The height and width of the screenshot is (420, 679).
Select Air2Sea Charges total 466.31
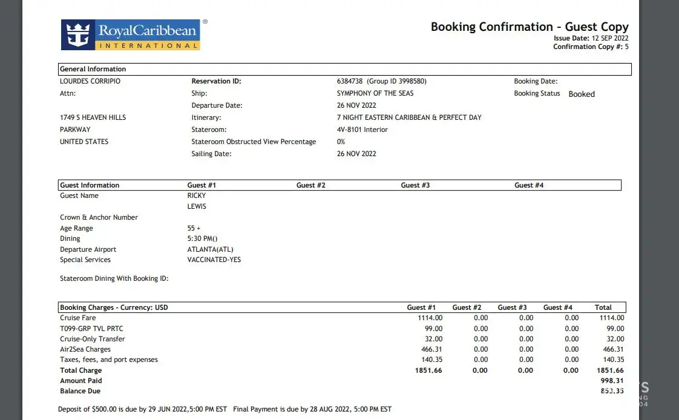(613, 349)
